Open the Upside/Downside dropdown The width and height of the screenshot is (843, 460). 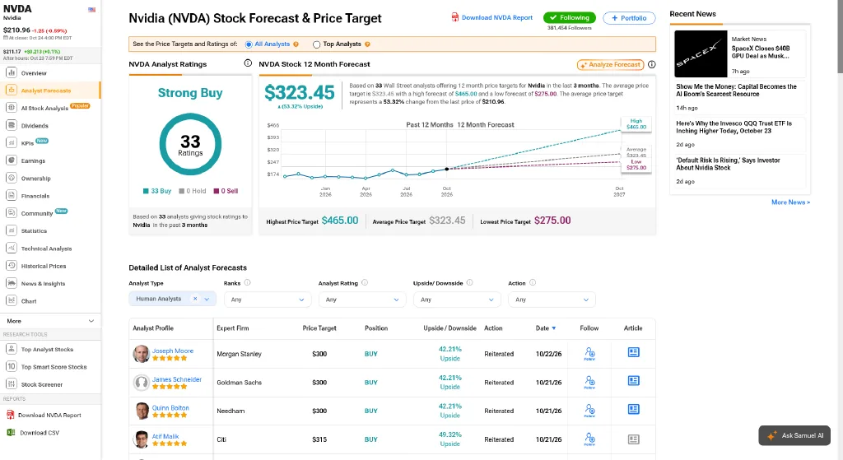pos(457,300)
